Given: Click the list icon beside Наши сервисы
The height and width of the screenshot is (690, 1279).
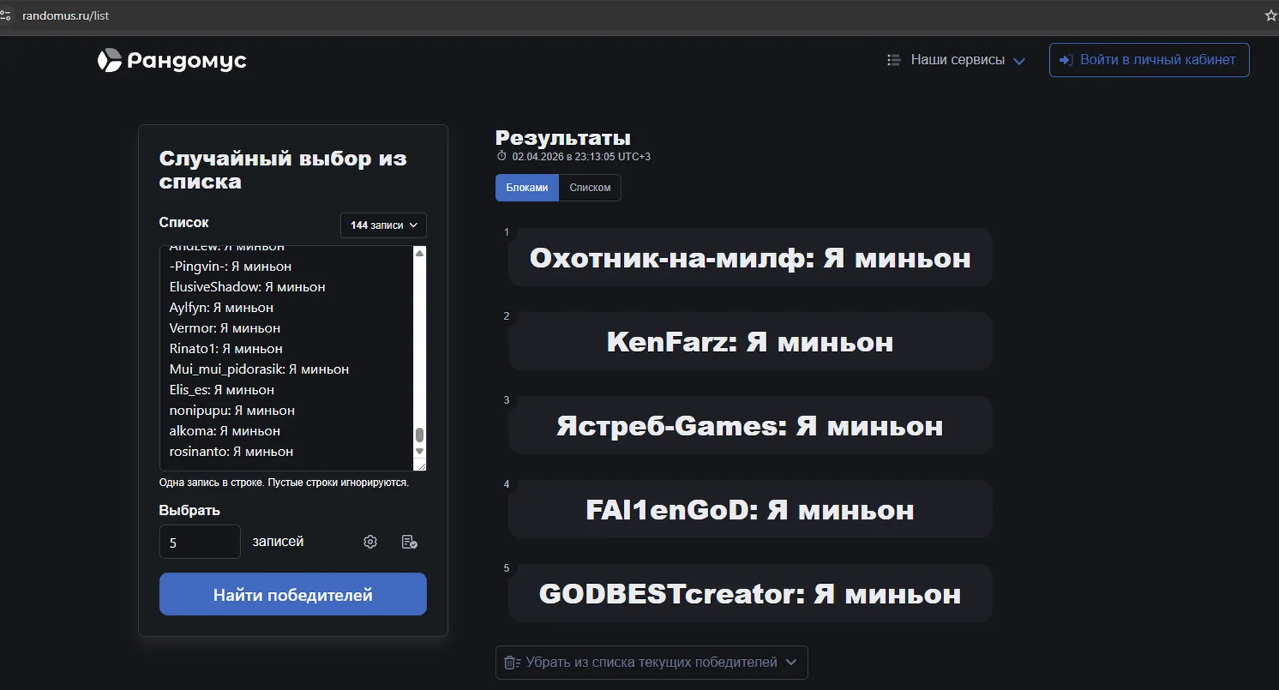Looking at the screenshot, I should point(894,60).
